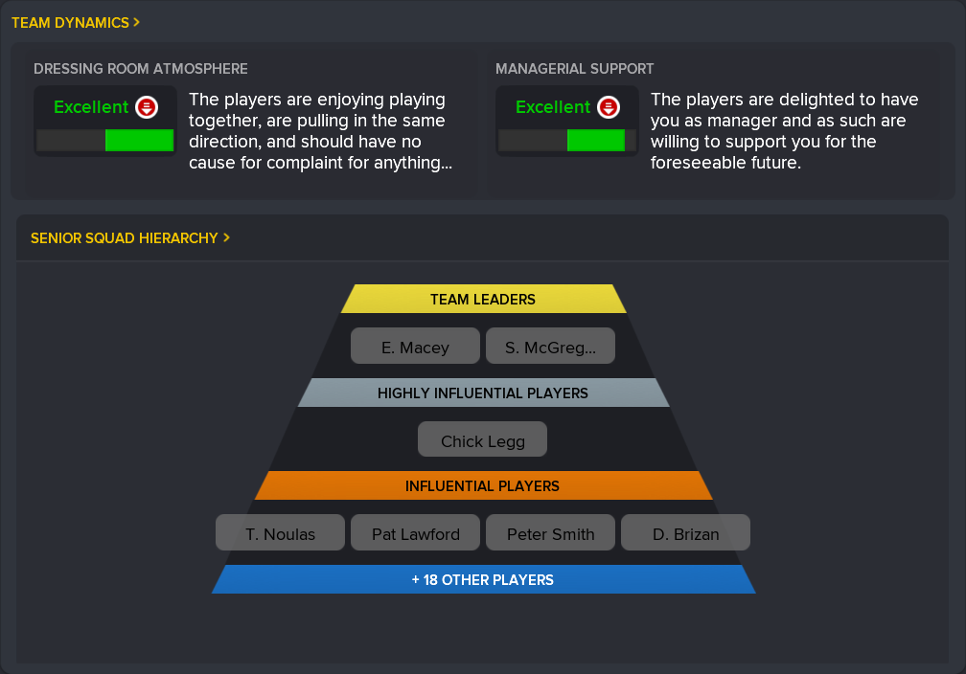Select Chick Legg in Highly Influential Players
966x674 pixels.
(482, 439)
